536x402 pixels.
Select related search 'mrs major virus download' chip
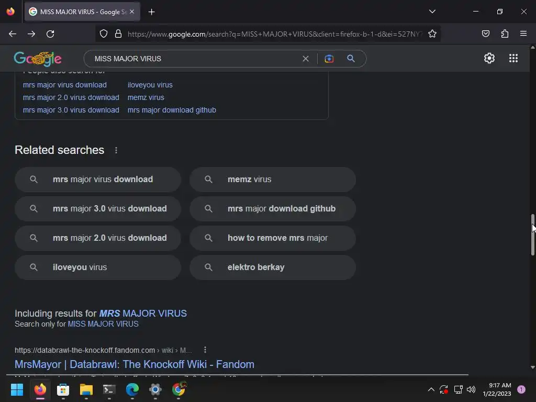[x=98, y=180]
